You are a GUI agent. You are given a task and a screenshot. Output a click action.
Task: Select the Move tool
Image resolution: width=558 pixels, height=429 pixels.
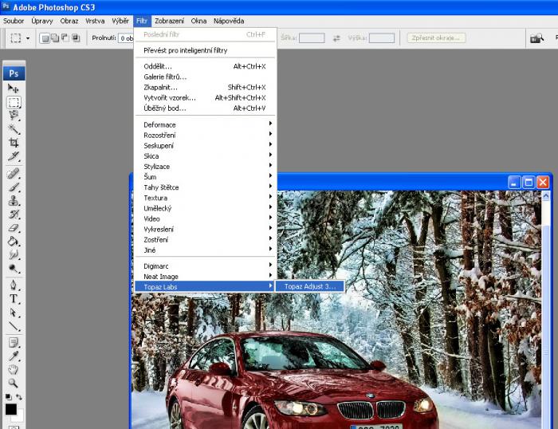[14, 89]
